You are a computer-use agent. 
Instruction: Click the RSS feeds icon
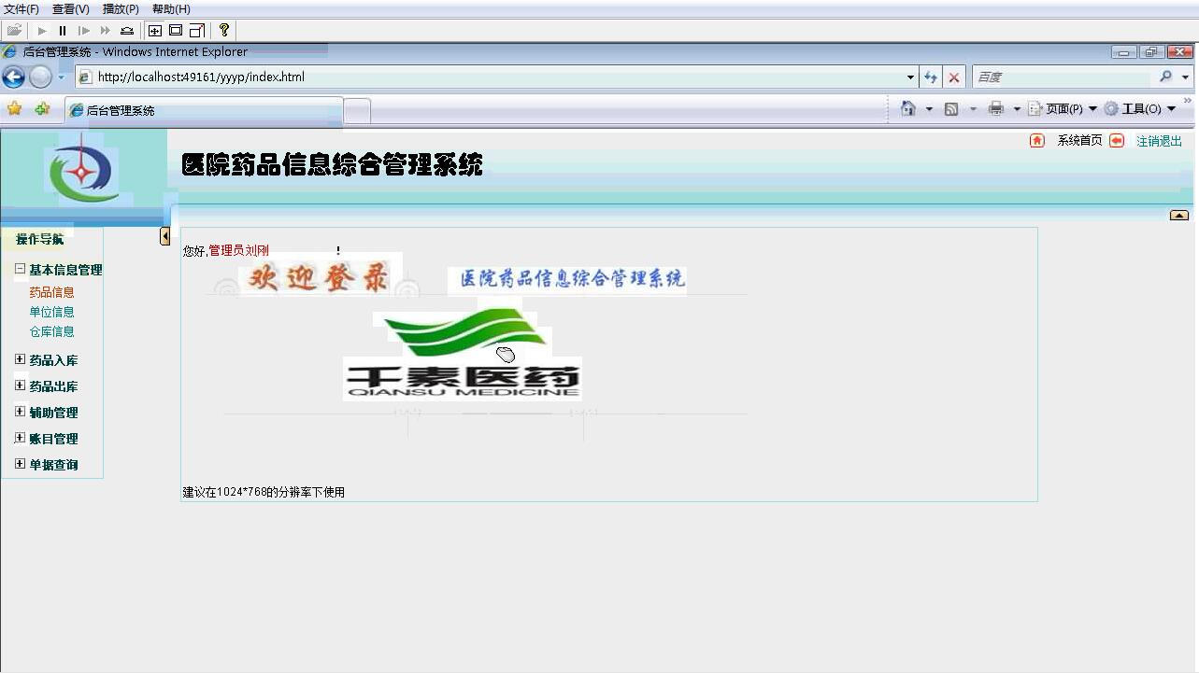coord(951,109)
